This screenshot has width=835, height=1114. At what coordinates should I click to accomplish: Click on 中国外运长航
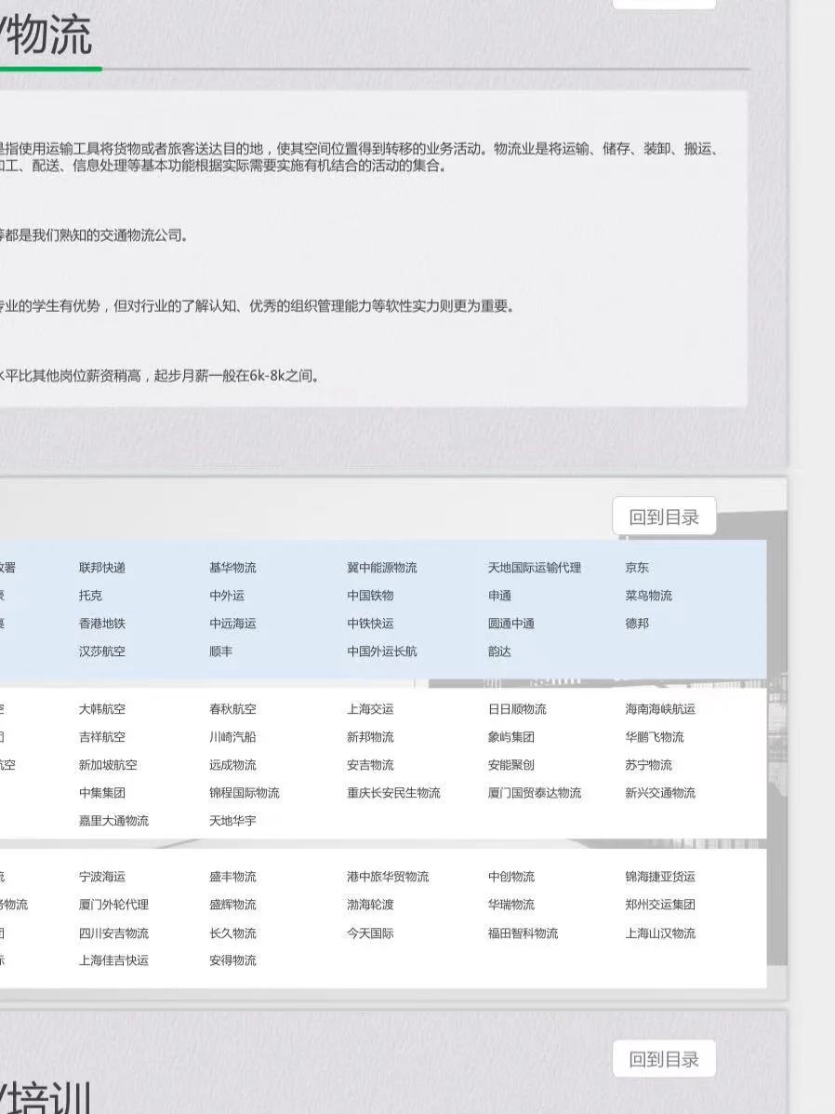click(x=382, y=651)
